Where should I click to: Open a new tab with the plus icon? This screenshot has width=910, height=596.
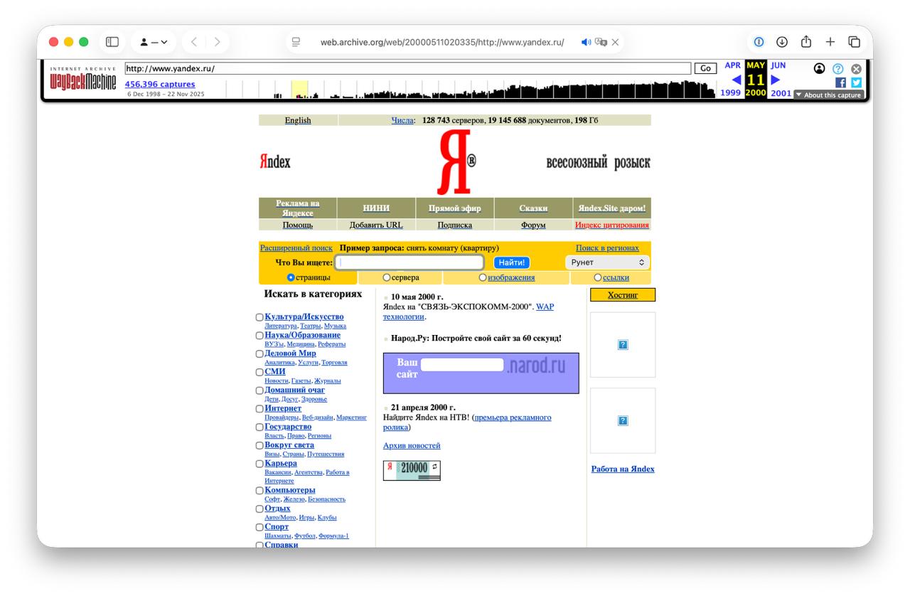[830, 42]
